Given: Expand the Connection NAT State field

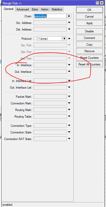Looking at the screenshot, I should tap(69, 139).
